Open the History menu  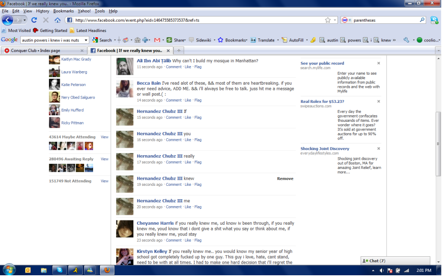pos(42,11)
